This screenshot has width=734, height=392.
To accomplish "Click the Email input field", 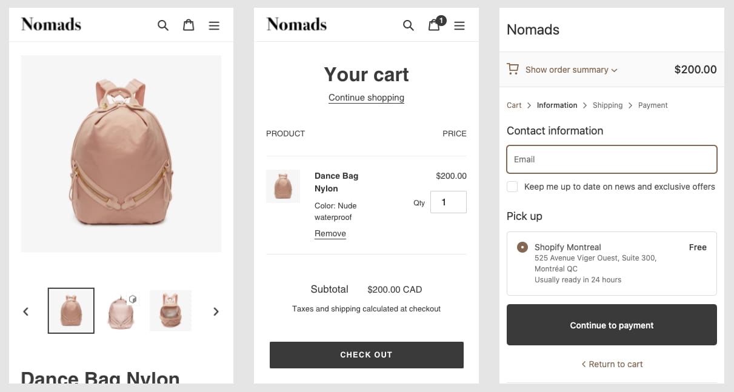I will tap(611, 159).
